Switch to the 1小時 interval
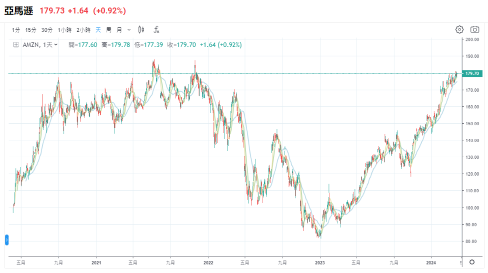Screen dimensions: 488x273 64,30
